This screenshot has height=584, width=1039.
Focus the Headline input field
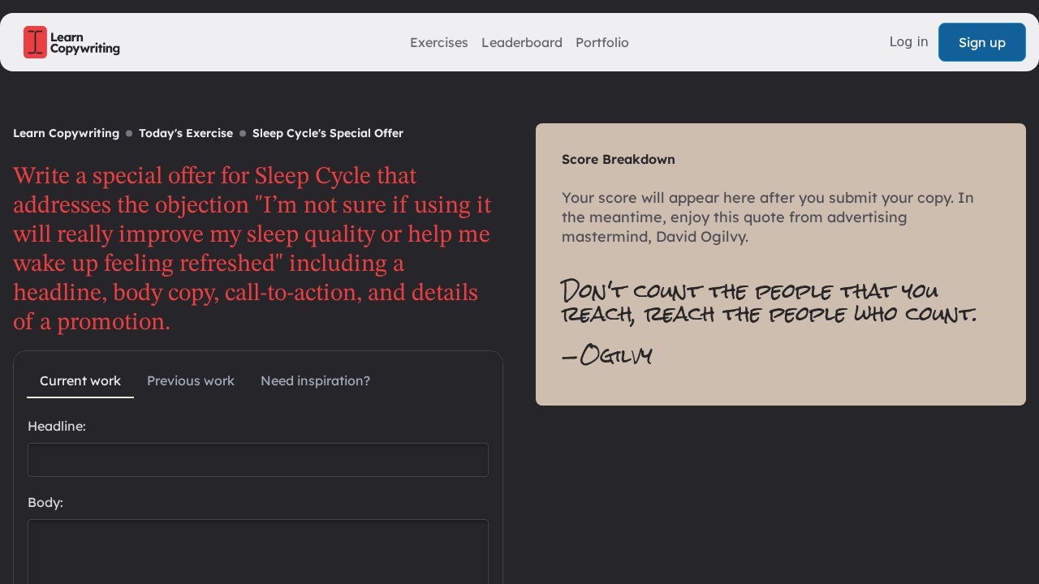pyautogui.click(x=258, y=460)
